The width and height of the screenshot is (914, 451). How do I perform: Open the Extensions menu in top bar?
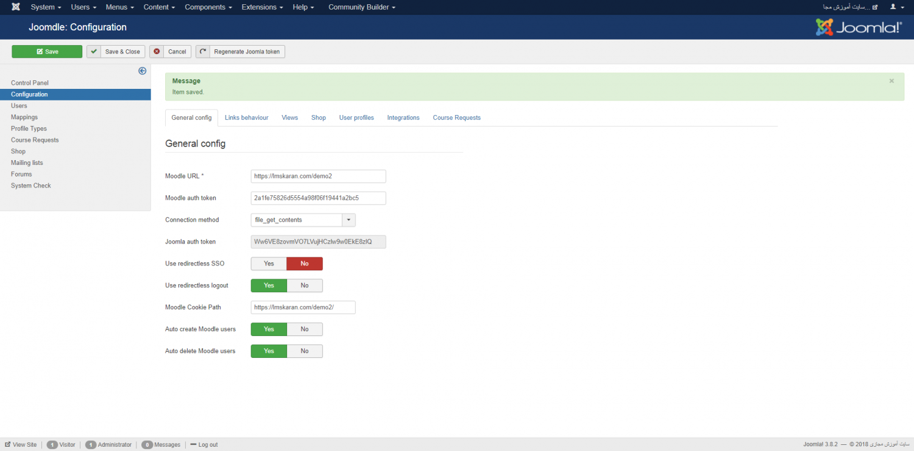pos(262,7)
